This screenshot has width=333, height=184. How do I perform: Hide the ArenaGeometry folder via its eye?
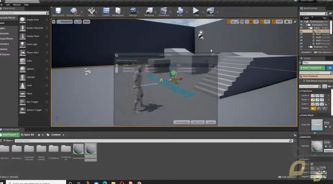click(301, 25)
